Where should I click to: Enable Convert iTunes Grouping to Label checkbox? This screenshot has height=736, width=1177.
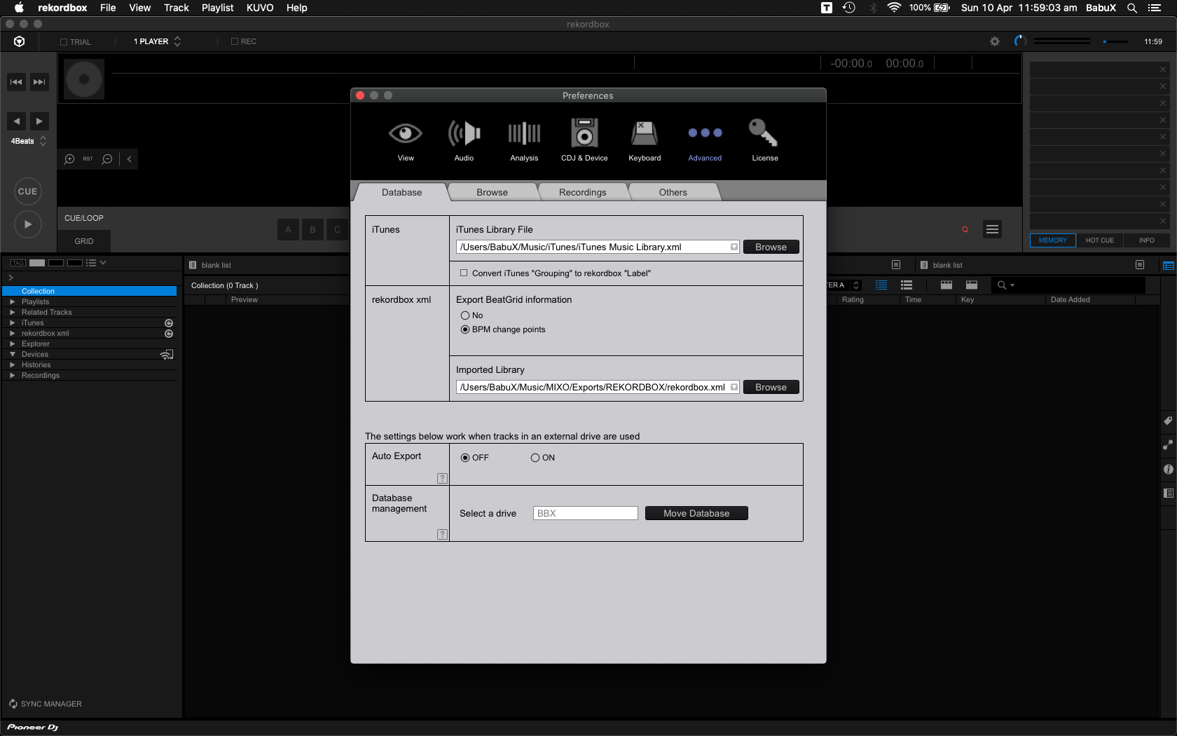click(464, 273)
